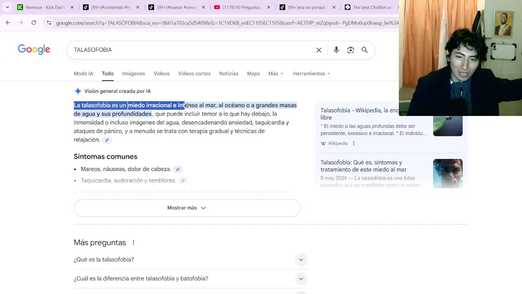522x294 pixels.
Task: Click the browser forward arrow
Action: 21,23
